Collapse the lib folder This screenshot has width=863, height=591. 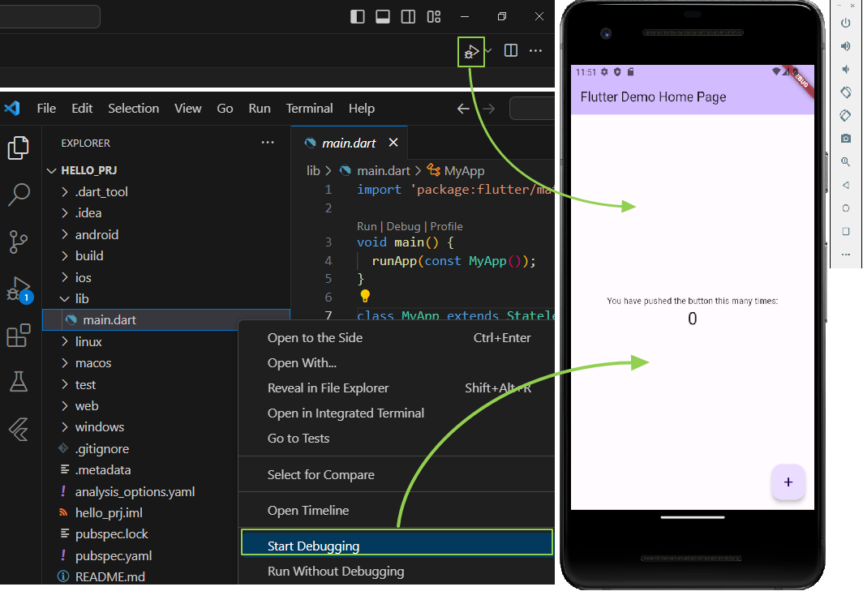pyautogui.click(x=81, y=299)
